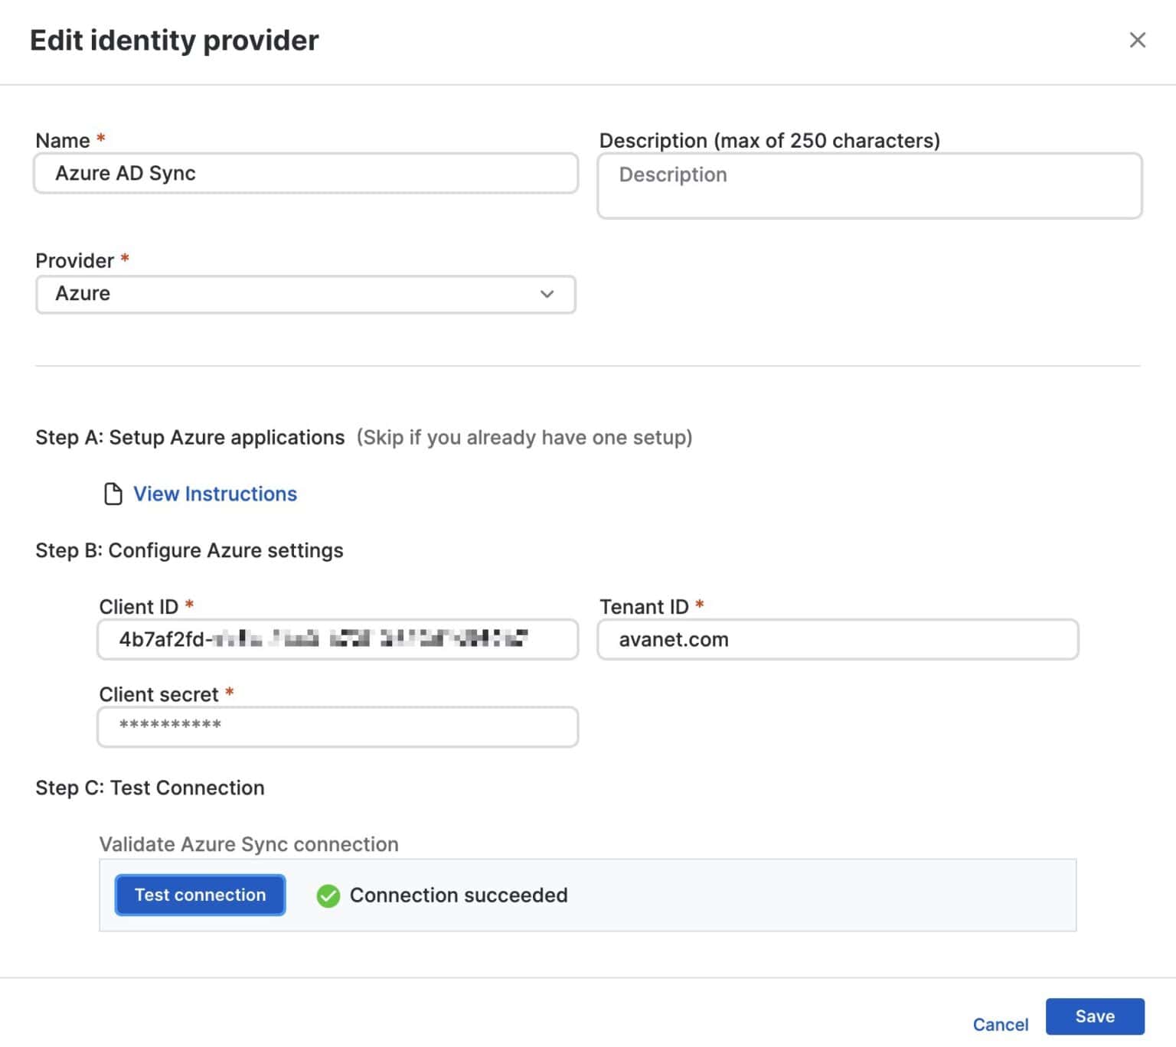Cancel editing the identity provider

point(1000,1024)
